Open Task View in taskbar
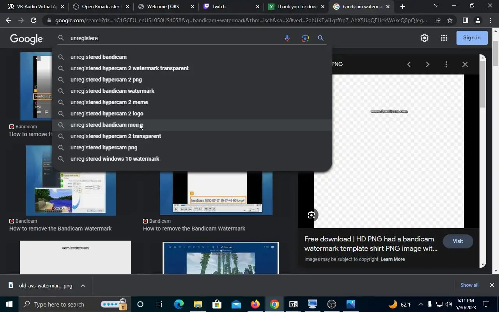This screenshot has width=499, height=312. (x=159, y=304)
